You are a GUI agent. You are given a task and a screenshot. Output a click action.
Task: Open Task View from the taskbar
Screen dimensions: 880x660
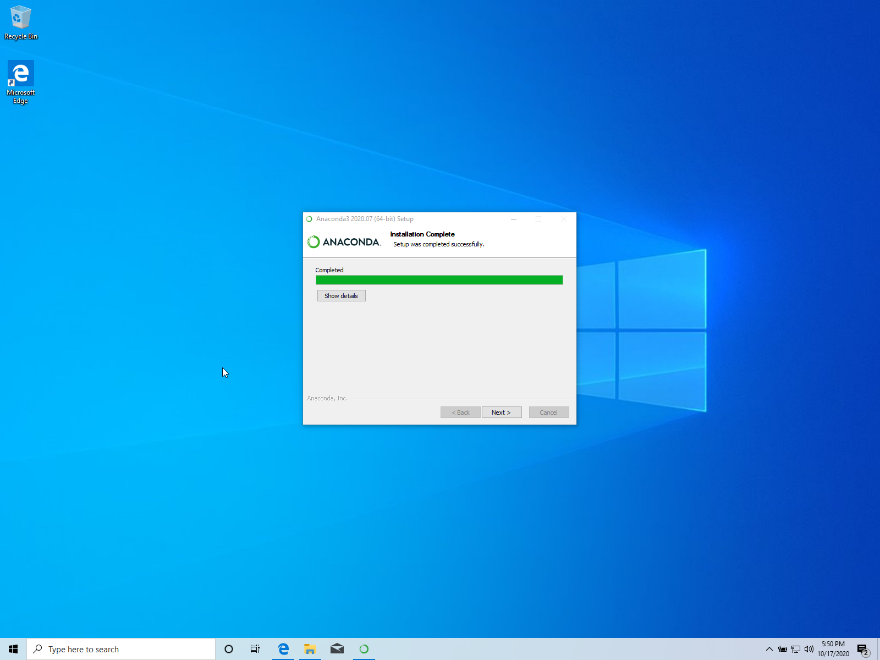tap(255, 649)
